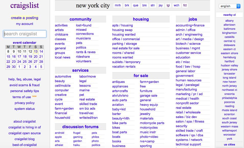Open the for sale section header
Viewport: 244px width, 148px height.
pos(141,76)
